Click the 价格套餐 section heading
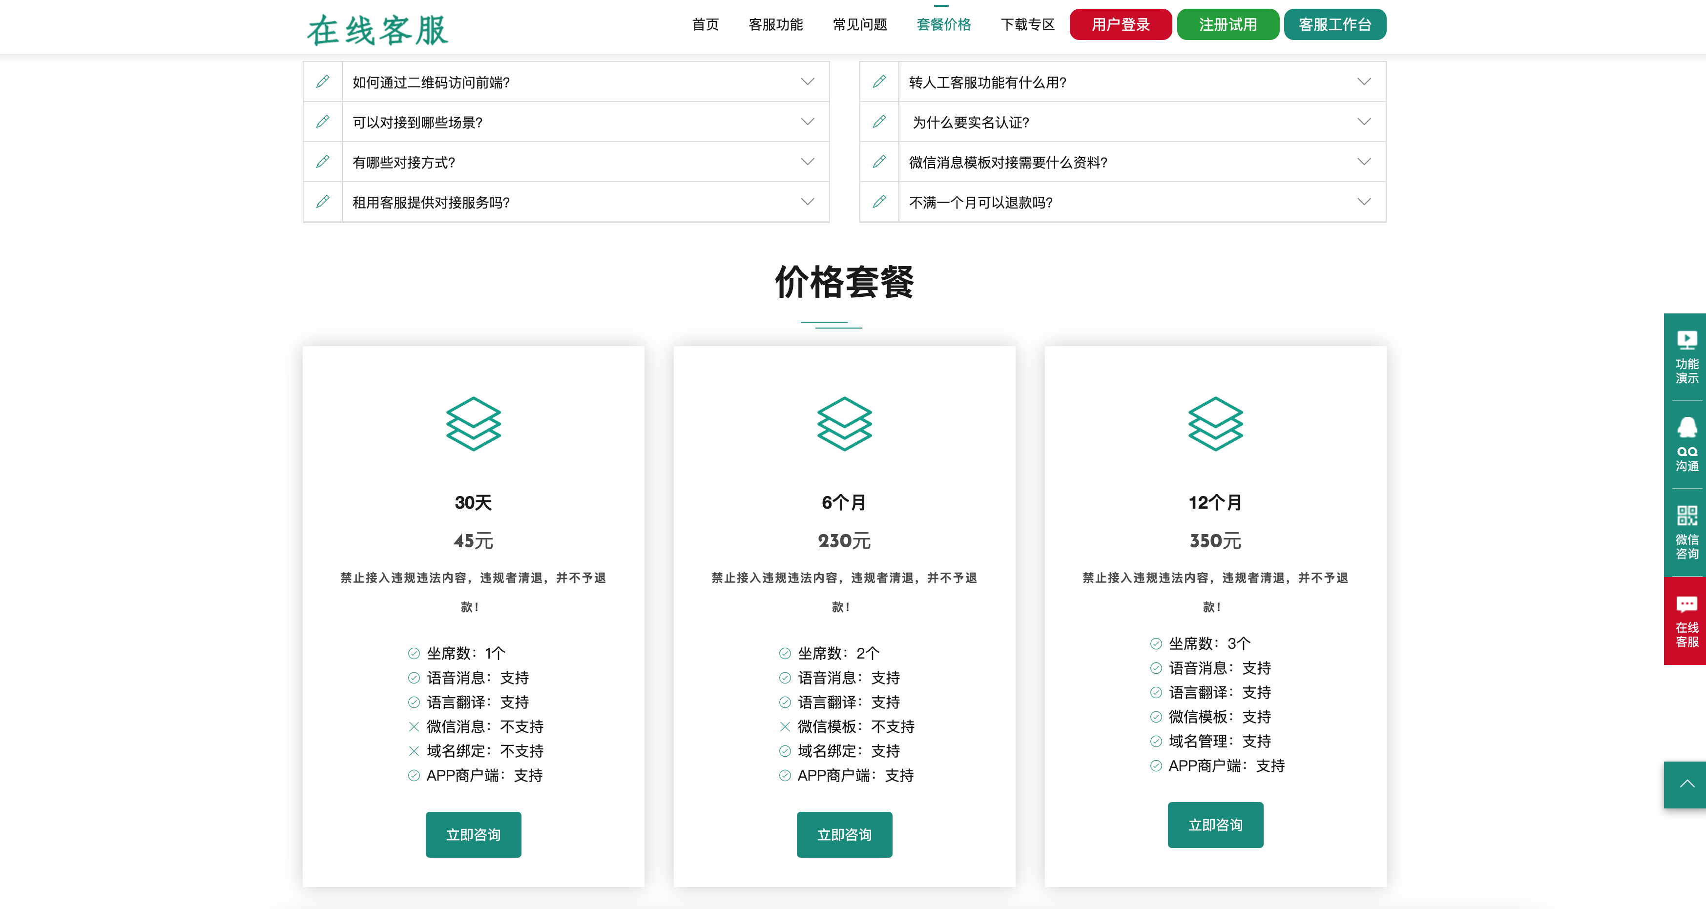 (844, 281)
